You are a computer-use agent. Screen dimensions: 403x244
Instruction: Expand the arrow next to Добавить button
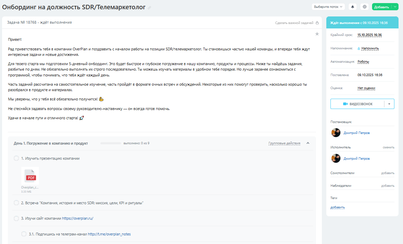pos(395,7)
